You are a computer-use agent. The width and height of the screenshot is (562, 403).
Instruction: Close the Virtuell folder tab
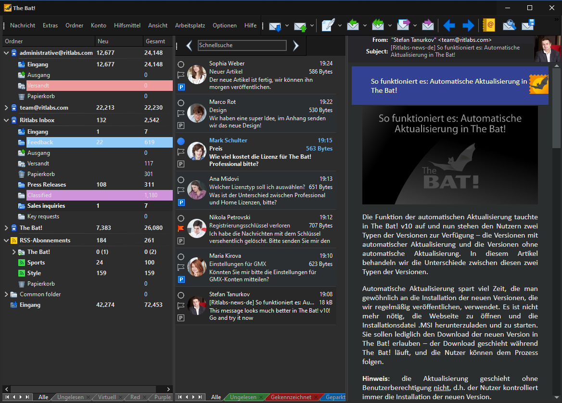(x=120, y=397)
